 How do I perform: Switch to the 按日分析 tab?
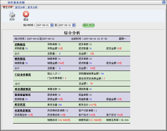pos(20,7)
